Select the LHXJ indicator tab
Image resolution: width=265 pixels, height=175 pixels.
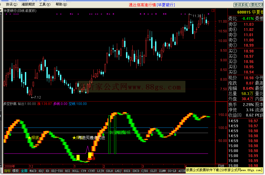tap(118, 171)
